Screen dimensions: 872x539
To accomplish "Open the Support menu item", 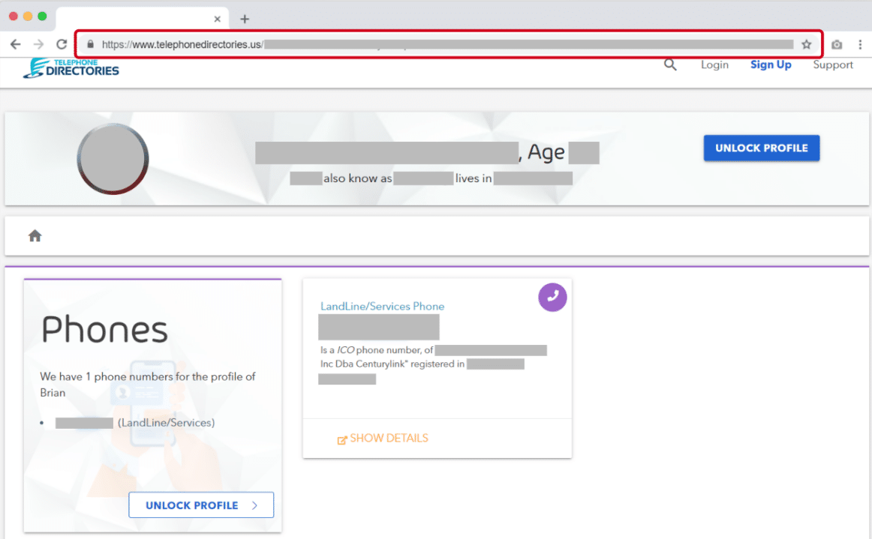I will [x=832, y=65].
